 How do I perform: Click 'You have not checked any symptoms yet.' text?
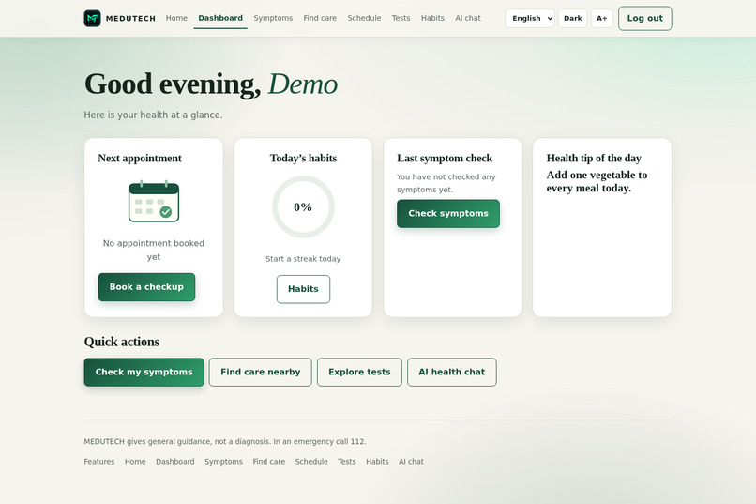point(446,183)
